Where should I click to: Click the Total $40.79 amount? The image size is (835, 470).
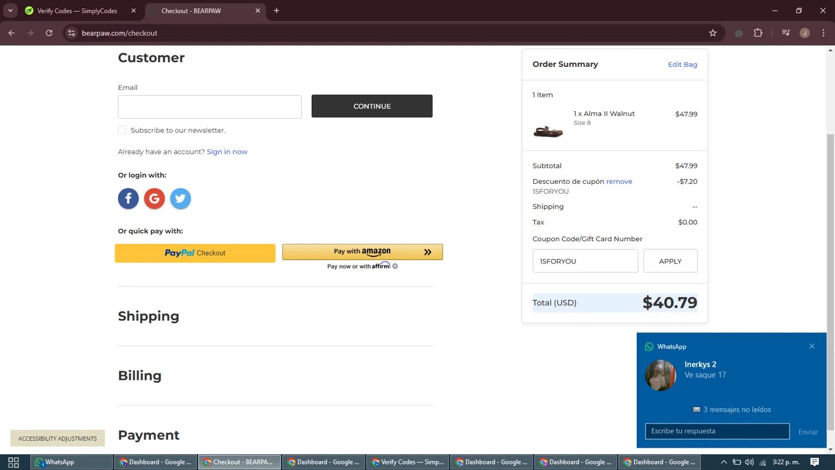click(x=670, y=302)
